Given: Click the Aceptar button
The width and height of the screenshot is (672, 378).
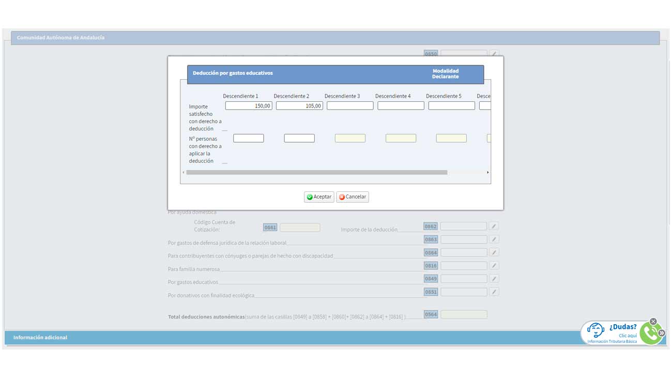Looking at the screenshot, I should click(319, 197).
